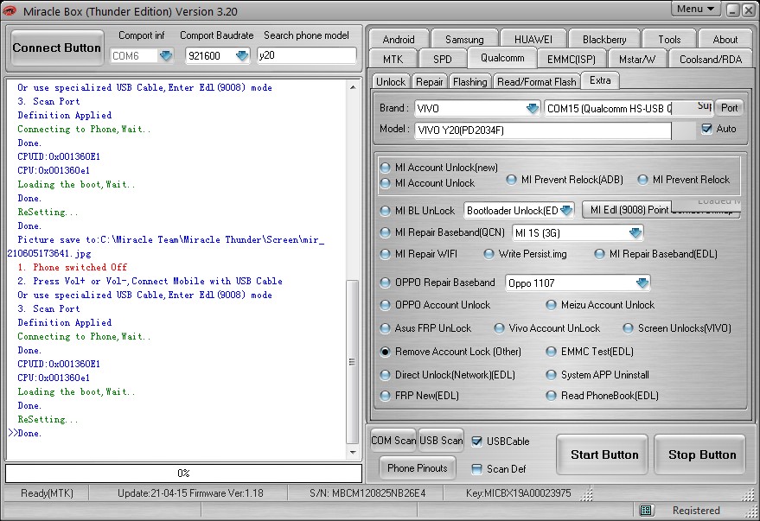Click the COM Scan button
The height and width of the screenshot is (521, 760).
click(x=393, y=440)
